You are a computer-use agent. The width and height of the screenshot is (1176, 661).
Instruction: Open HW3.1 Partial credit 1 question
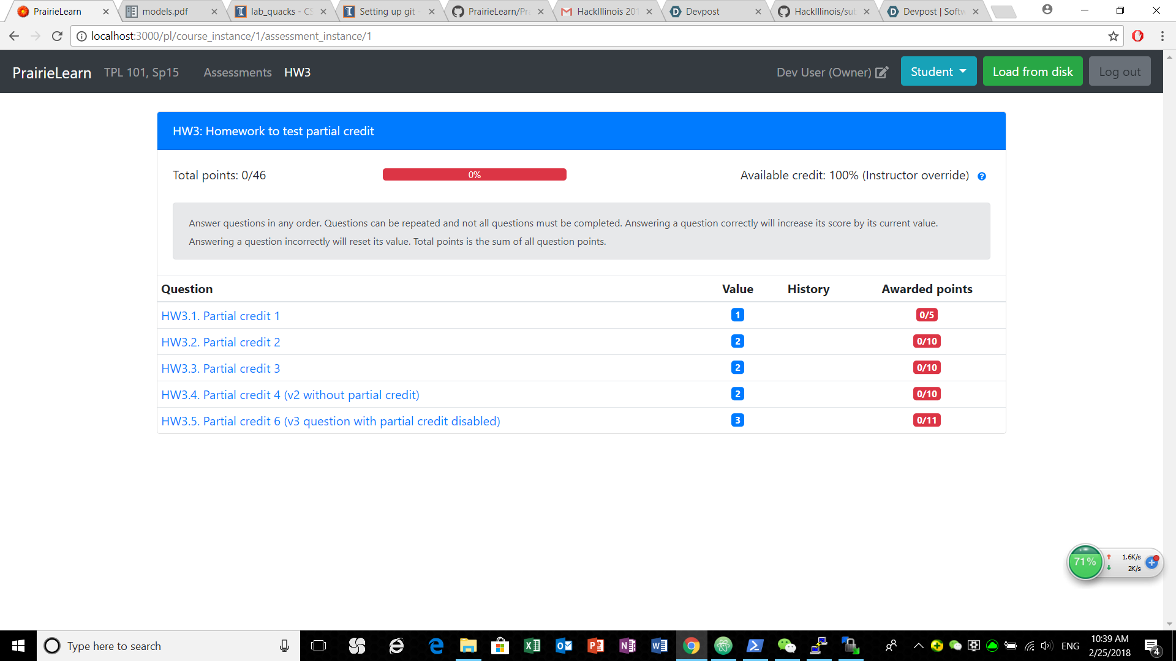[221, 316]
